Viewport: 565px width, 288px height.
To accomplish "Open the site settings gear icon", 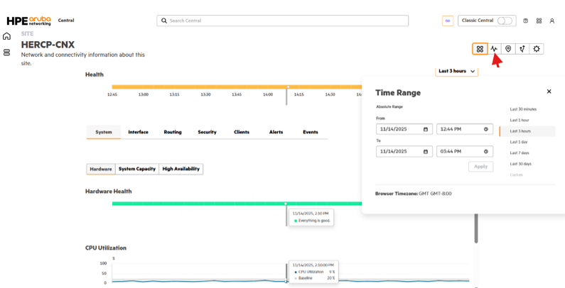I will (x=537, y=49).
